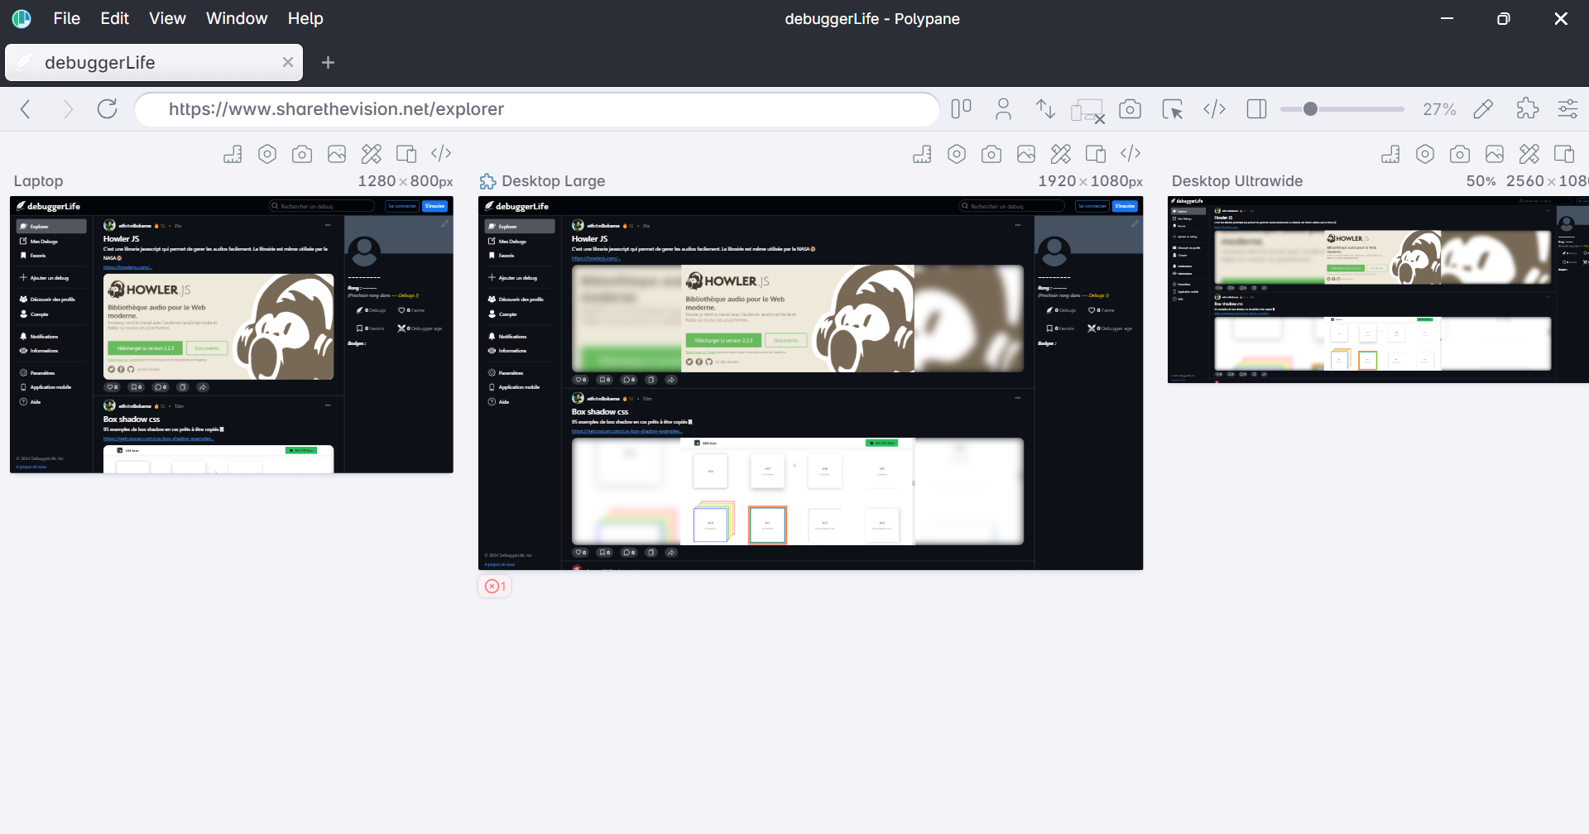Open device emulation for Laptop pane
1589x834 pixels.
[x=406, y=154]
